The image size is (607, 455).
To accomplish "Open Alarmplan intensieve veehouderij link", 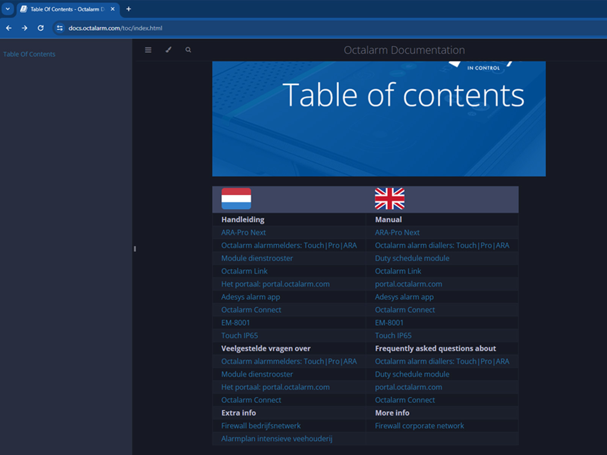I will pyautogui.click(x=277, y=439).
